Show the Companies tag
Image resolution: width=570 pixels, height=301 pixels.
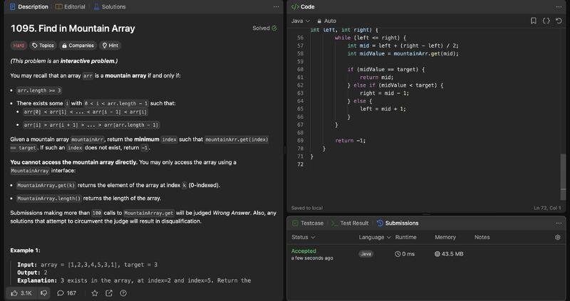78,46
